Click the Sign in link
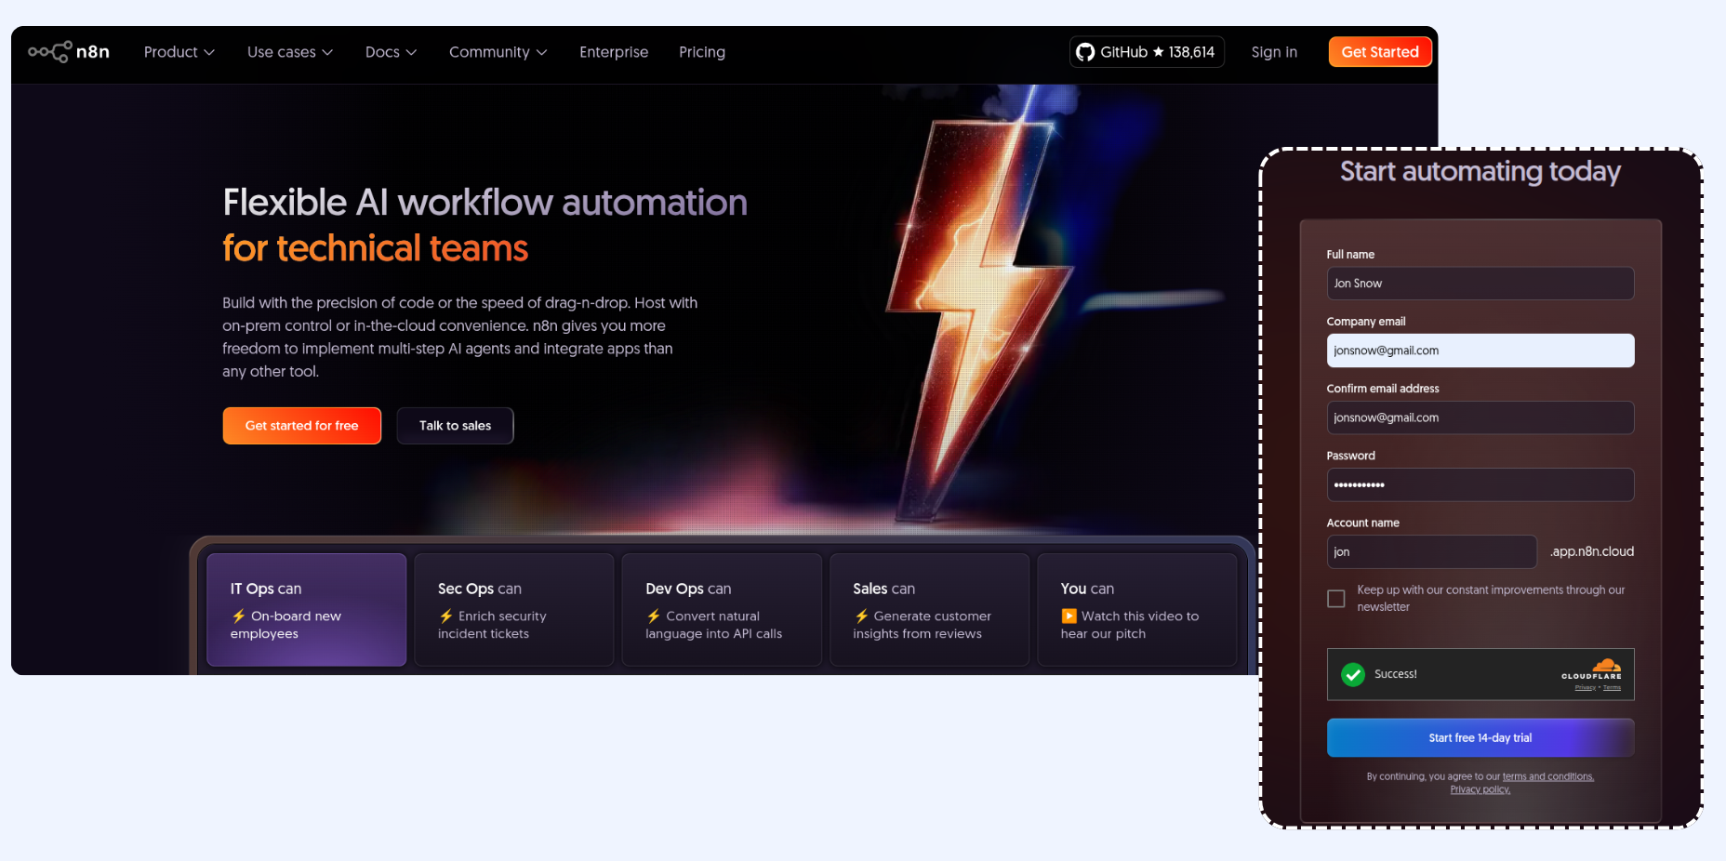The width and height of the screenshot is (1726, 861). [x=1274, y=52]
